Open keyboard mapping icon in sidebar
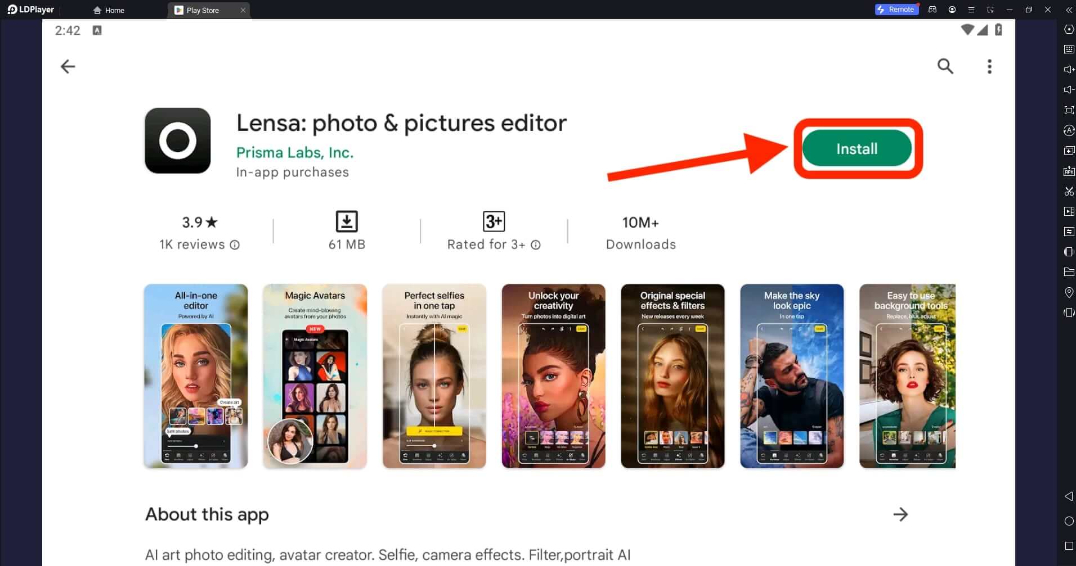This screenshot has width=1076, height=566. pos(1069,49)
